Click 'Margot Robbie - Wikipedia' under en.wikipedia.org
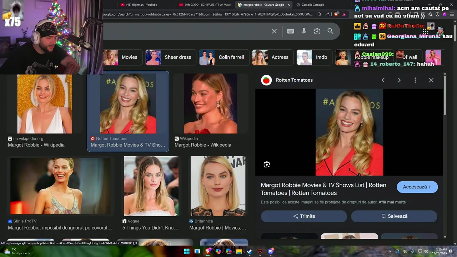 click(x=36, y=145)
